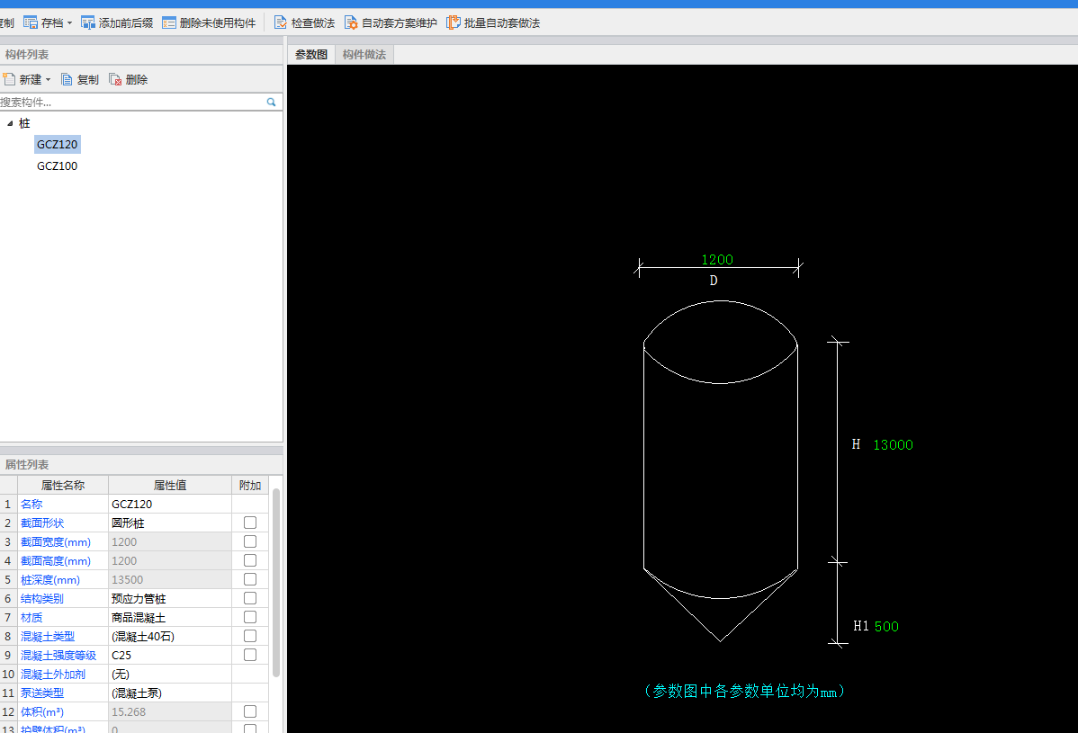1078x733 pixels.
Task: Click the 混凝土强度等级 value C25
Action: [x=170, y=656]
